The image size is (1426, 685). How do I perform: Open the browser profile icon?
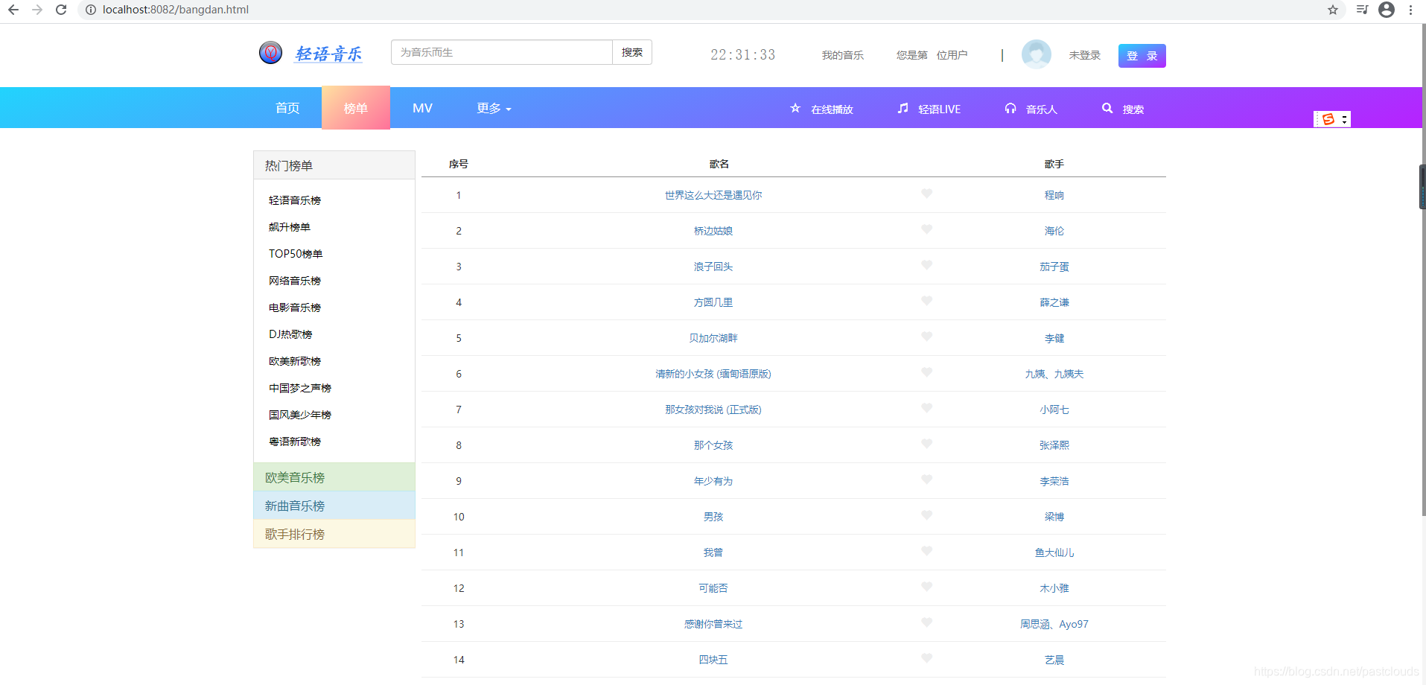coord(1387,10)
